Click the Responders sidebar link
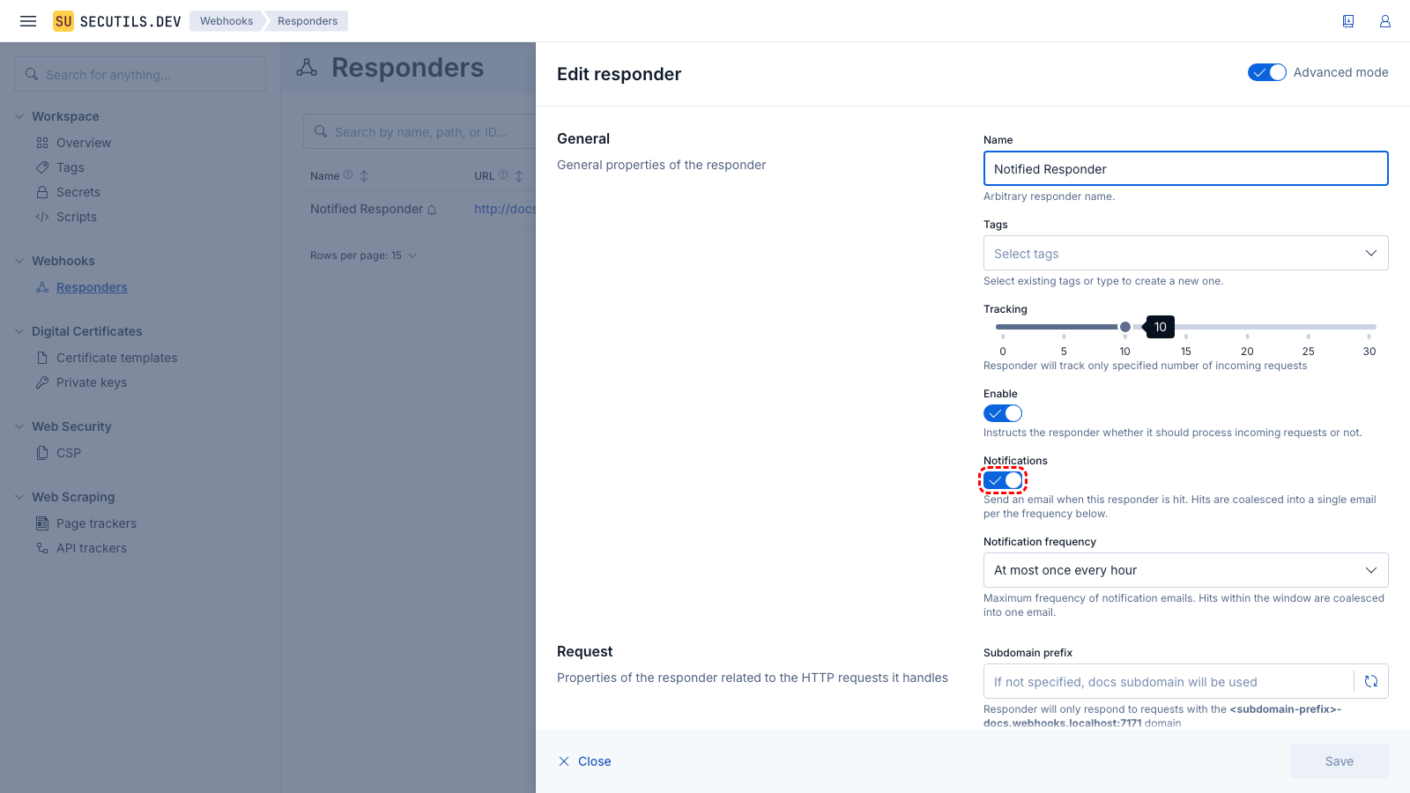The width and height of the screenshot is (1410, 793). 92,287
